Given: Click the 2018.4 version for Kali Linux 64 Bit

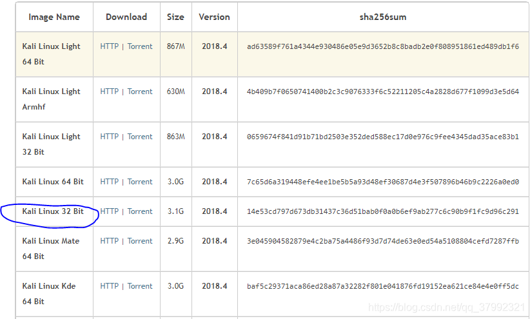Looking at the screenshot, I should tap(215, 182).
